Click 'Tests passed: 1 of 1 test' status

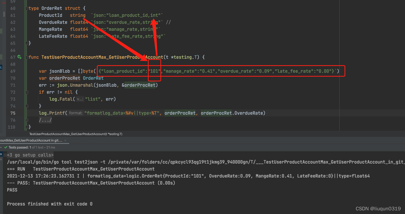[x=32, y=147]
